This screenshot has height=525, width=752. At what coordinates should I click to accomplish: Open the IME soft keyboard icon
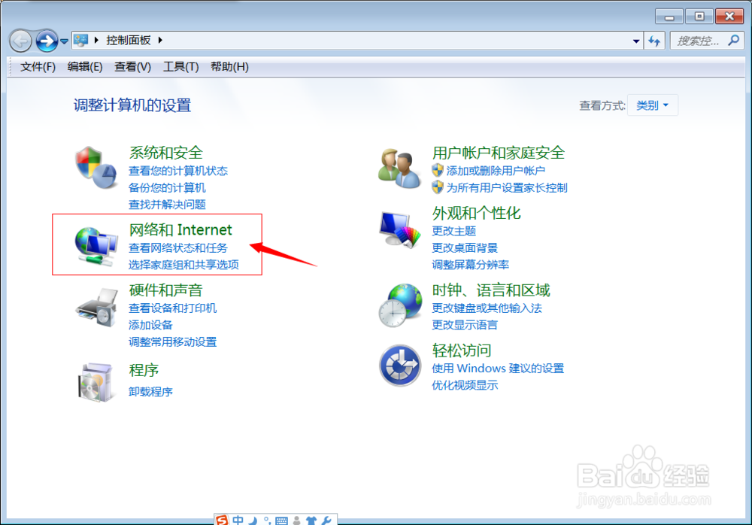pos(281,521)
